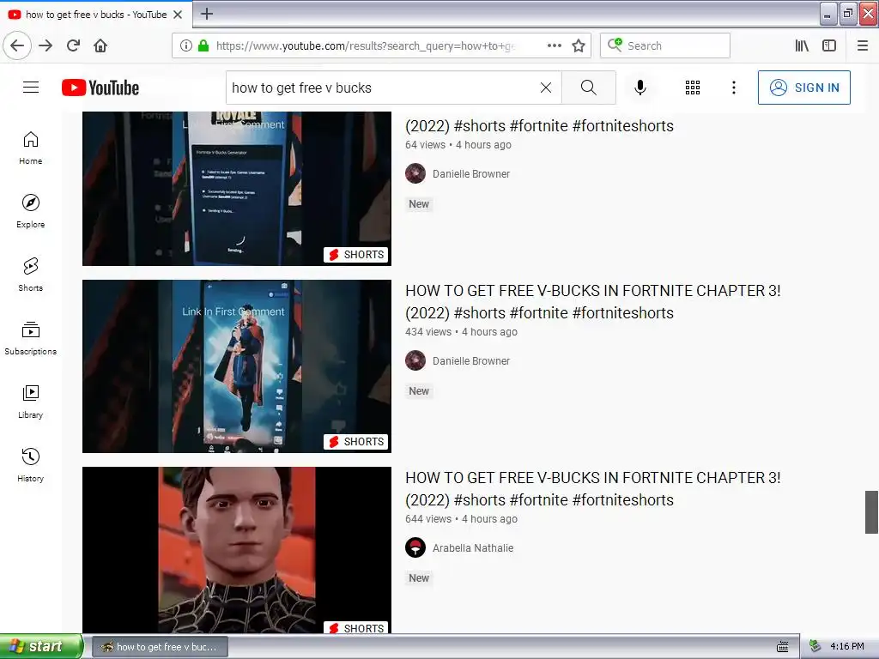This screenshot has width=879, height=659.
Task: Click the green padlock security icon
Action: point(203,45)
